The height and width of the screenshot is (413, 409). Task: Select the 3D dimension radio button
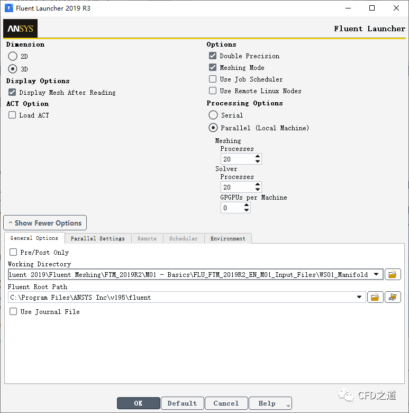13,69
